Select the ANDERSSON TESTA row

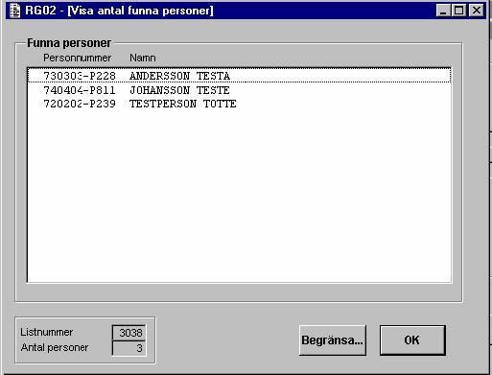(x=240, y=76)
